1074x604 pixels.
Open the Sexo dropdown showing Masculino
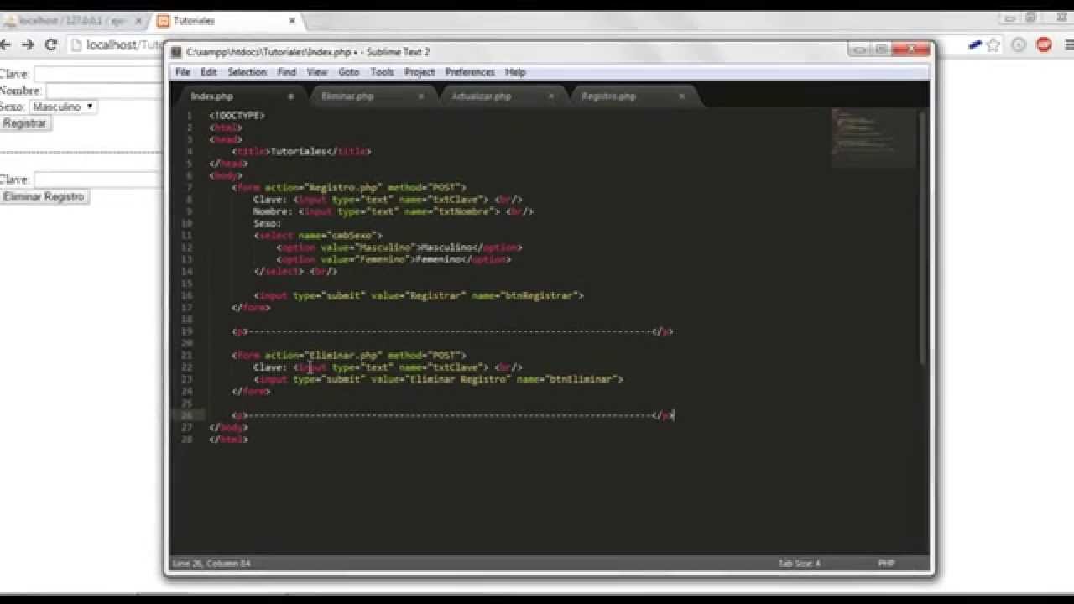(x=63, y=107)
